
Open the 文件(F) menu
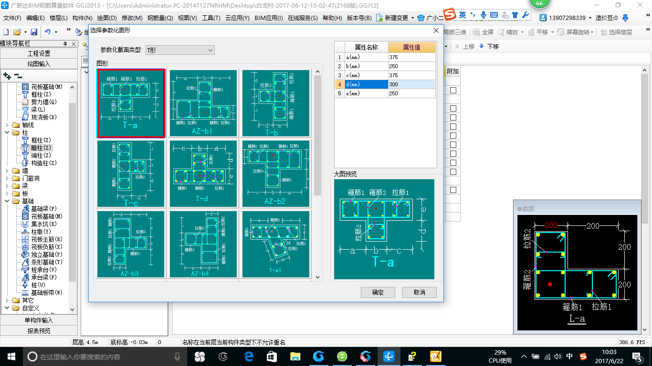[12, 18]
